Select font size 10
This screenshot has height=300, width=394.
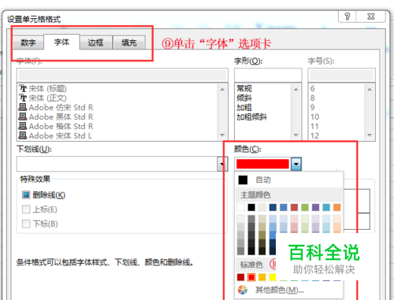(314, 117)
